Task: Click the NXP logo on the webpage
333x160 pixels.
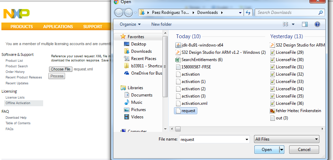Action: coord(16,14)
